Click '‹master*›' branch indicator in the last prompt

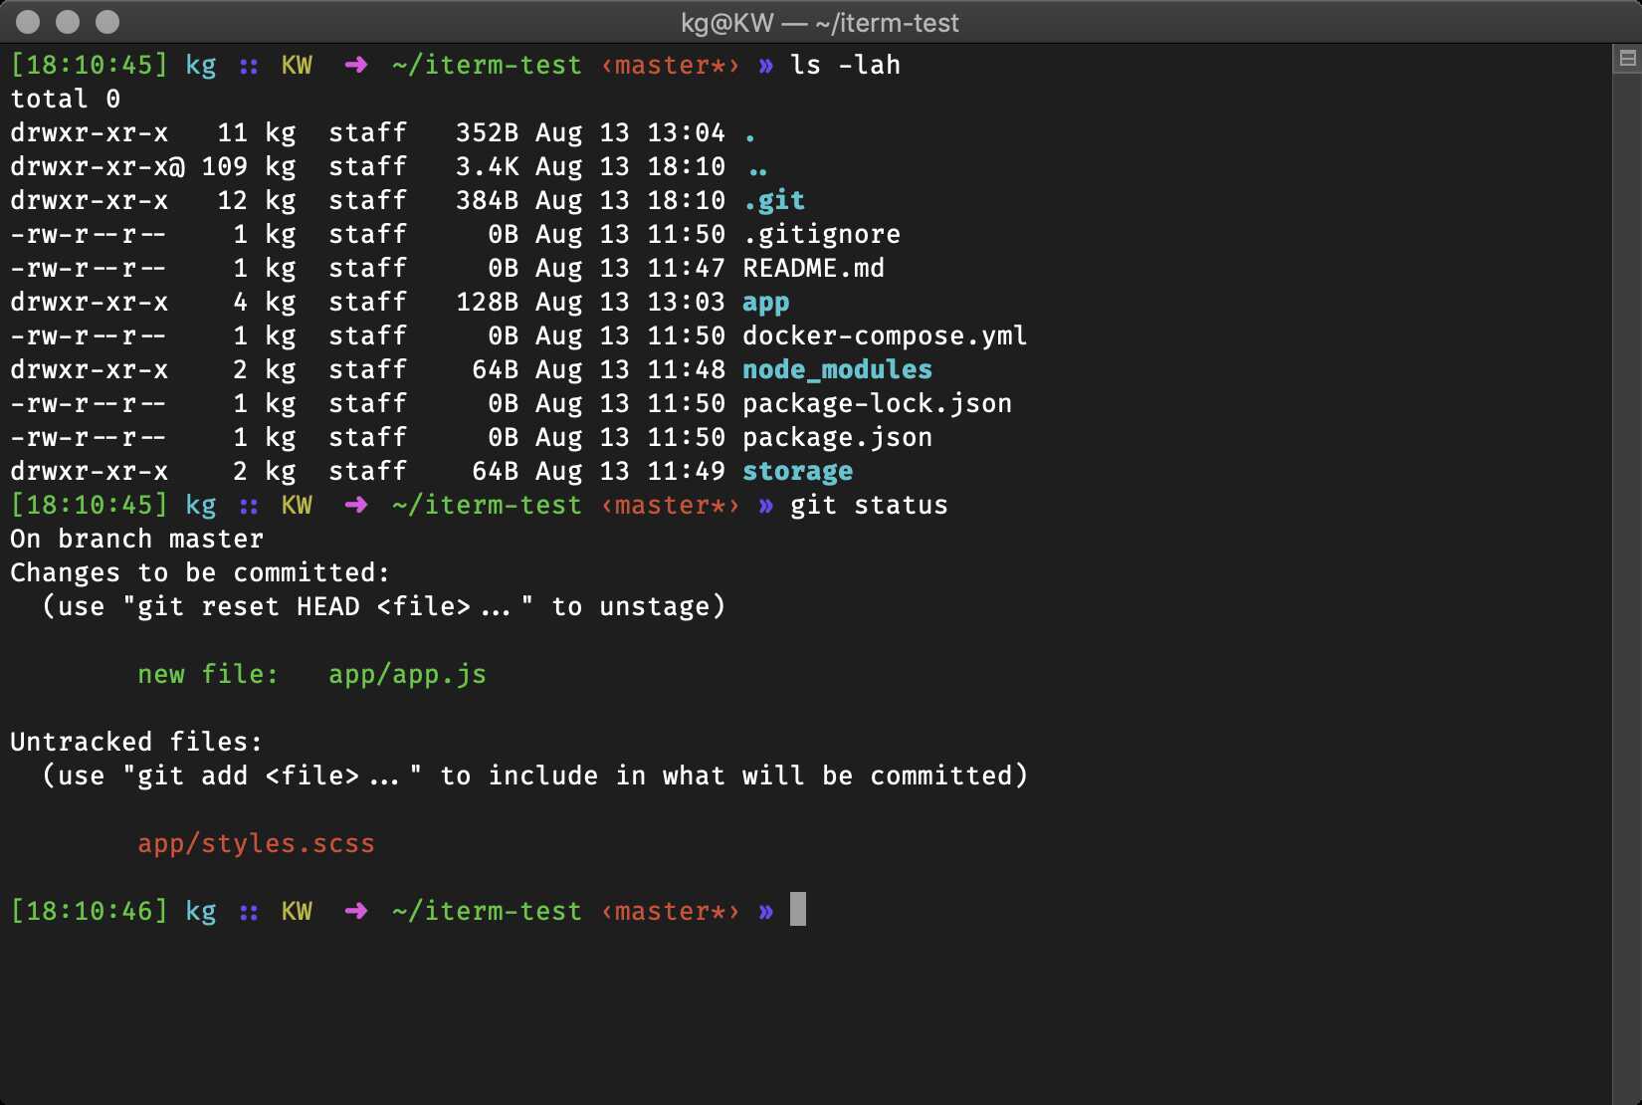pos(671,911)
